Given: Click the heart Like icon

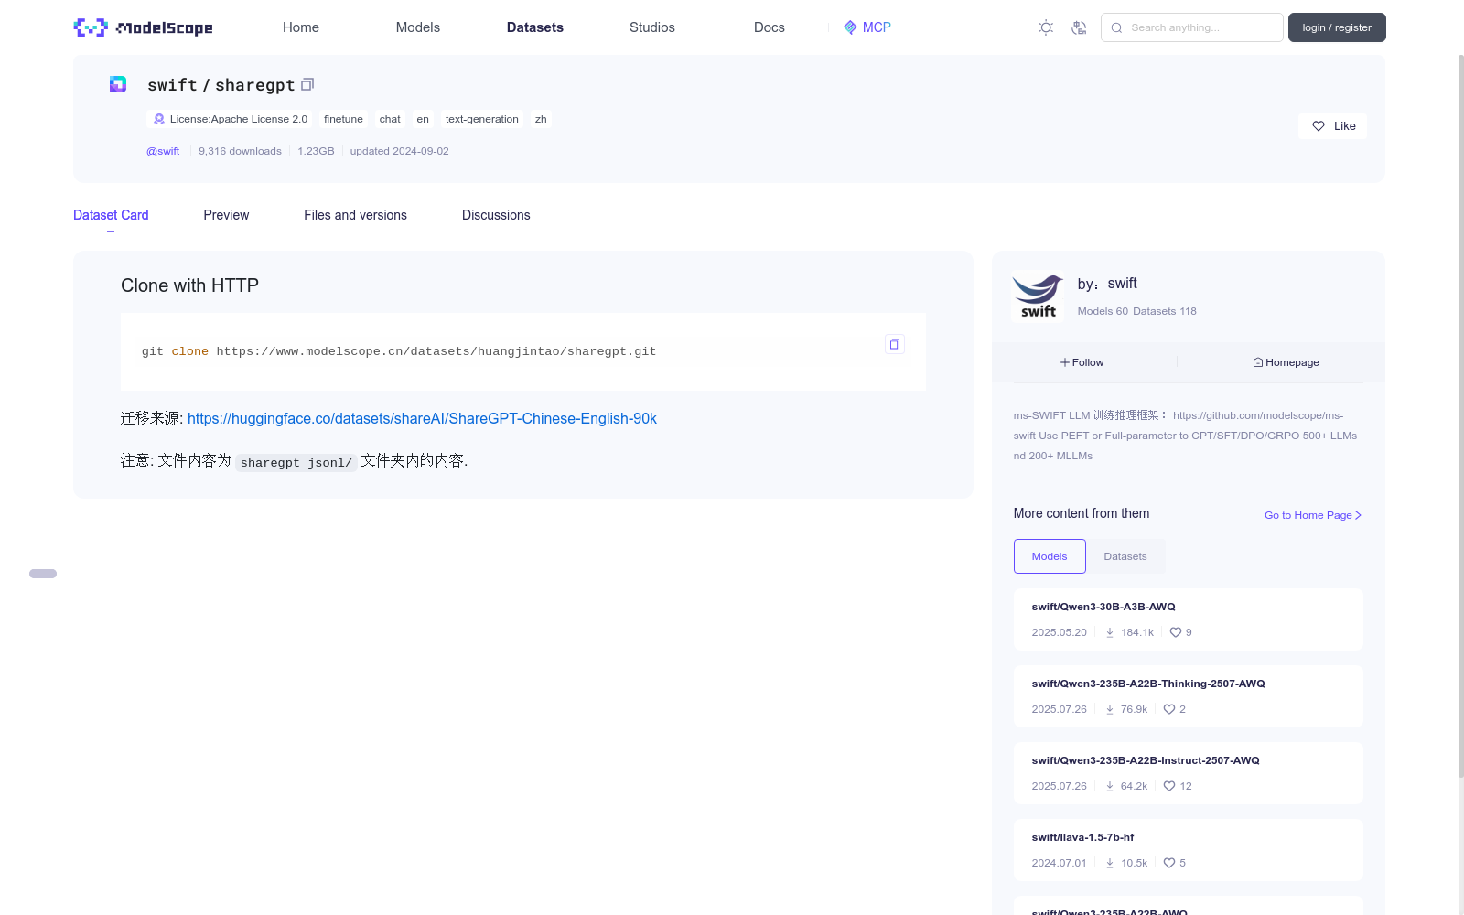Looking at the screenshot, I should pos(1319,126).
